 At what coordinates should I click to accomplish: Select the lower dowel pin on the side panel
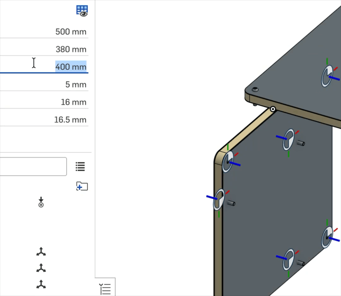tap(301, 263)
